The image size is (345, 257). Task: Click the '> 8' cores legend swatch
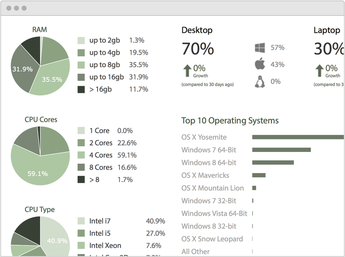(x=81, y=180)
